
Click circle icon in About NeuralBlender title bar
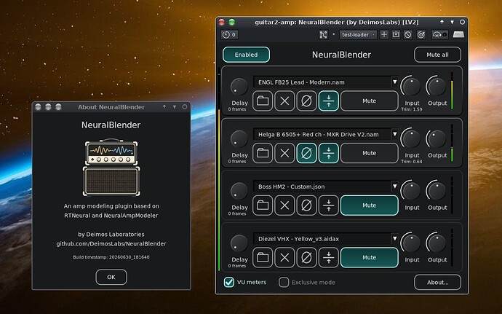185,107
